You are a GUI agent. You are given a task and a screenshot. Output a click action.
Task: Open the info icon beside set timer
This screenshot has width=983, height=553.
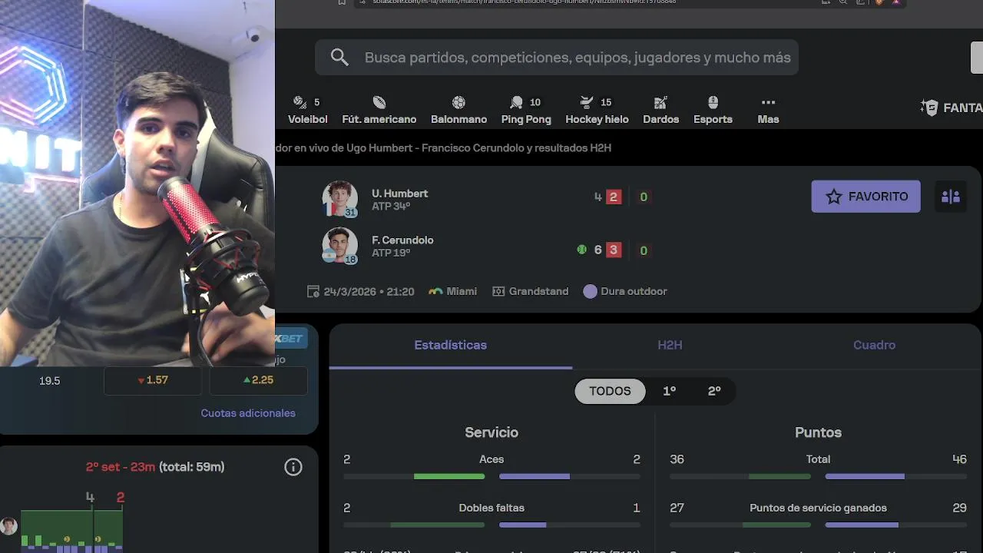coord(293,467)
